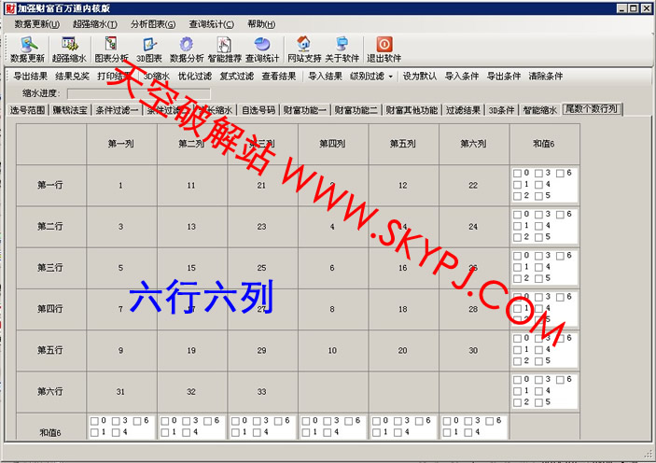Check the 0 box in first row 和值6
Image resolution: width=656 pixels, height=463 pixels.
point(517,174)
